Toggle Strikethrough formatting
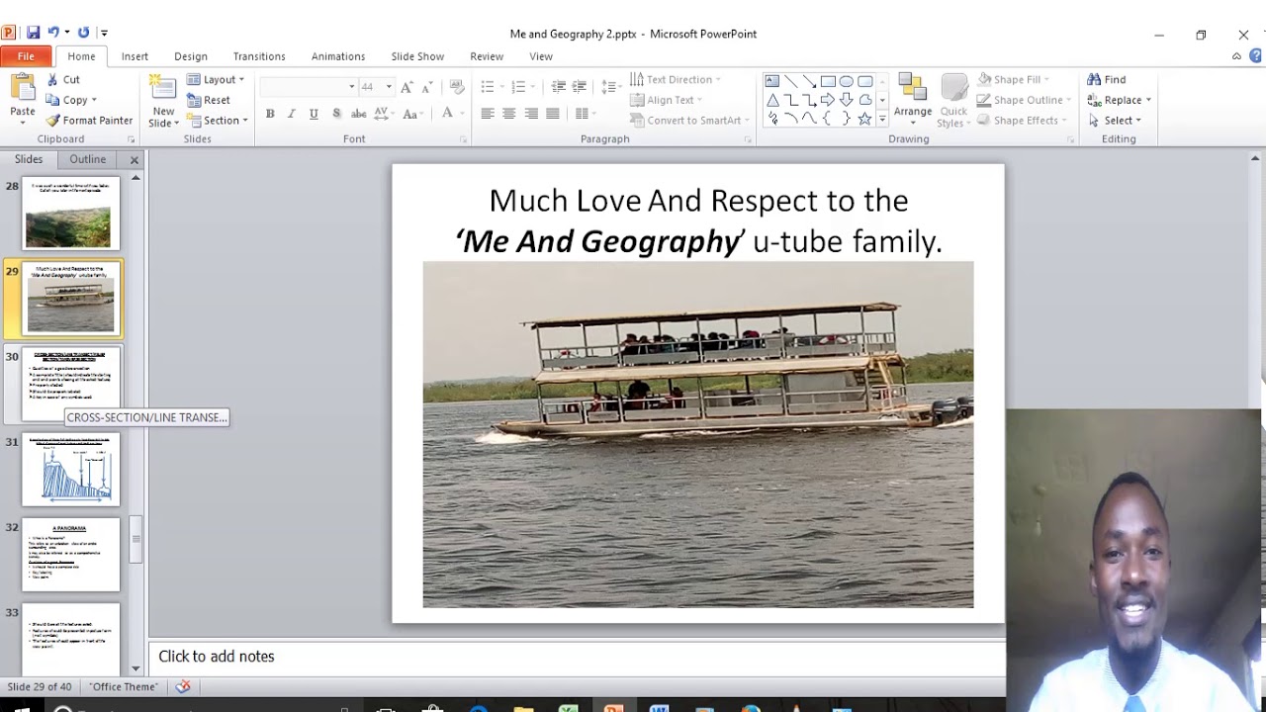Screen dimensions: 1266x712 [357, 114]
